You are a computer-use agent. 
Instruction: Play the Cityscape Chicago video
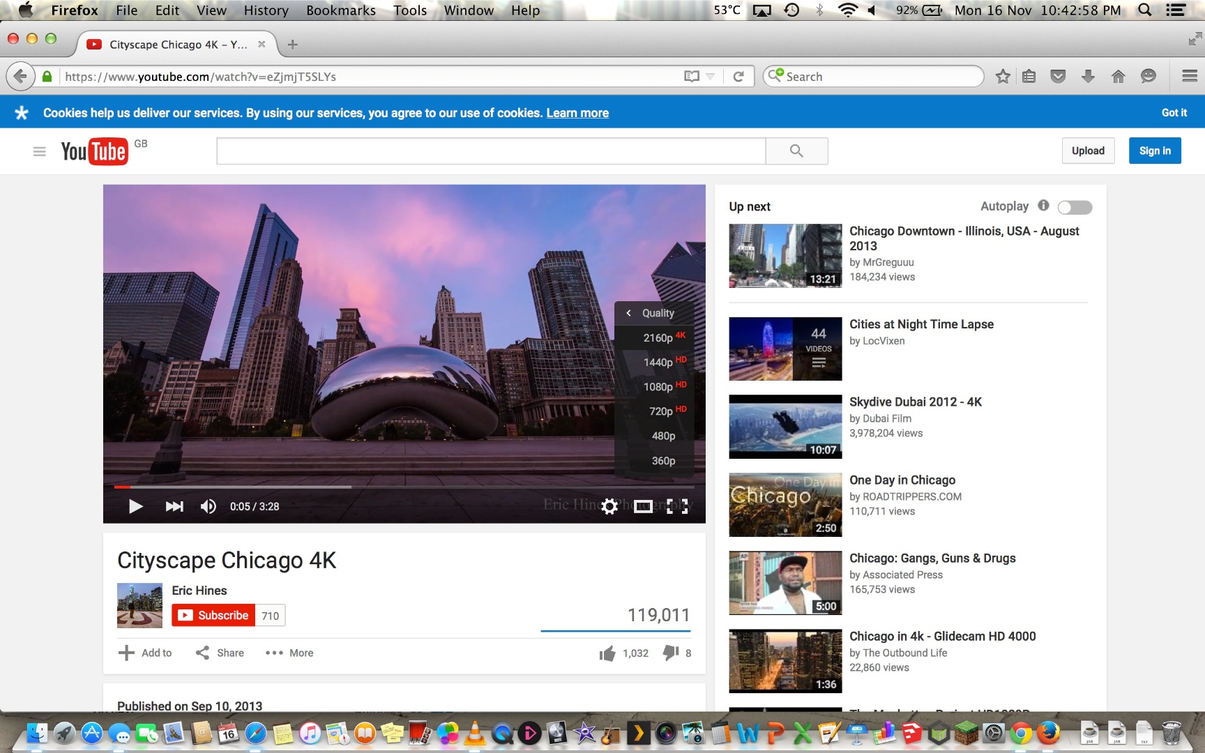[135, 506]
